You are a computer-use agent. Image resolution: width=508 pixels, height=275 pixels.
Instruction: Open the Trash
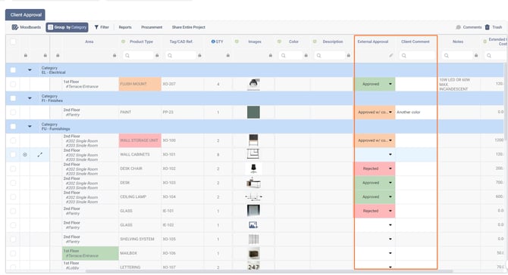click(494, 27)
